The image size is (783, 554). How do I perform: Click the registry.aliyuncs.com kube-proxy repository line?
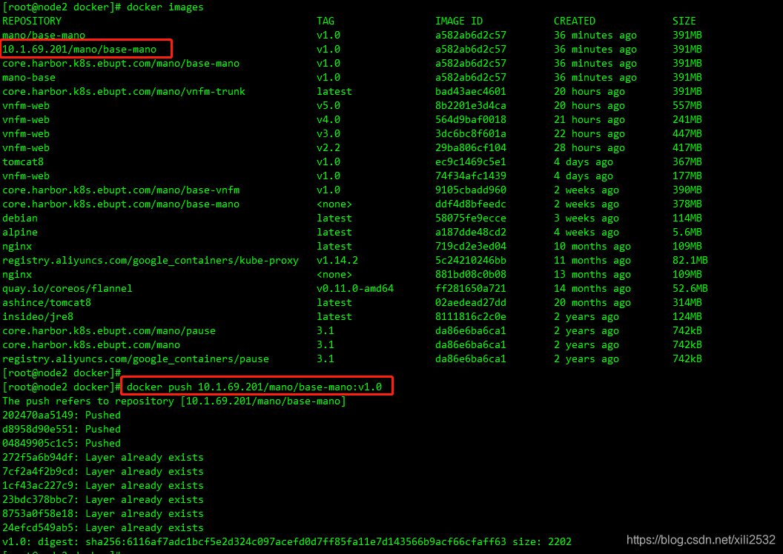pyautogui.click(x=151, y=260)
